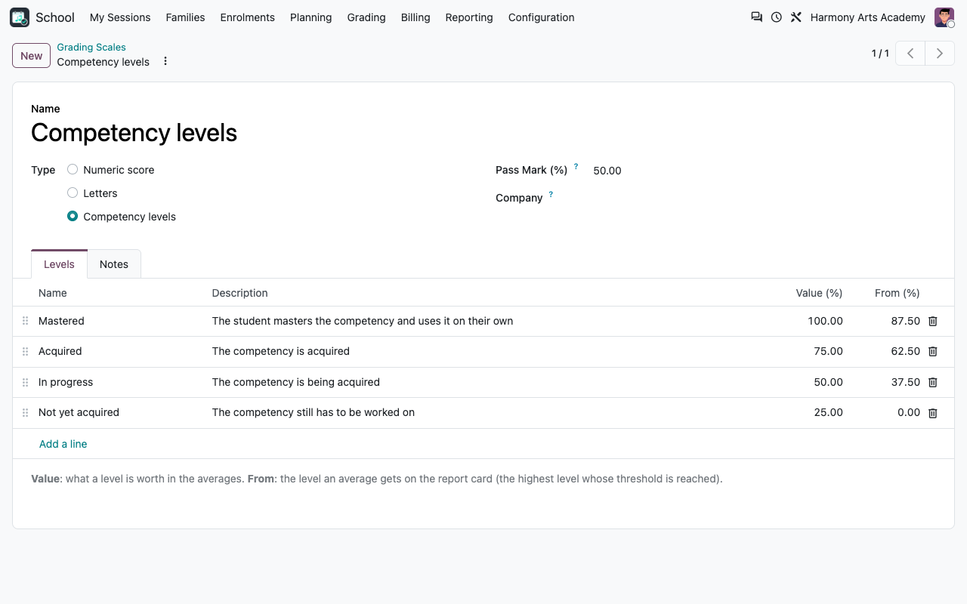Edit the Pass Mark value 50.00
This screenshot has width=967, height=604.
pyautogui.click(x=765, y=171)
